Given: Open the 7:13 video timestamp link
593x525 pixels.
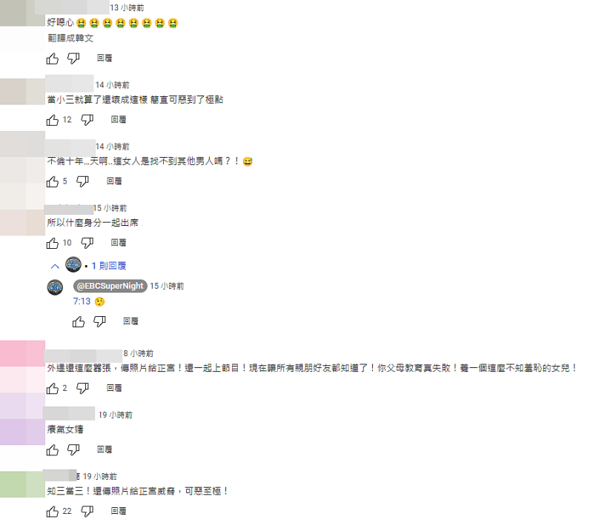Looking at the screenshot, I should [82, 301].
